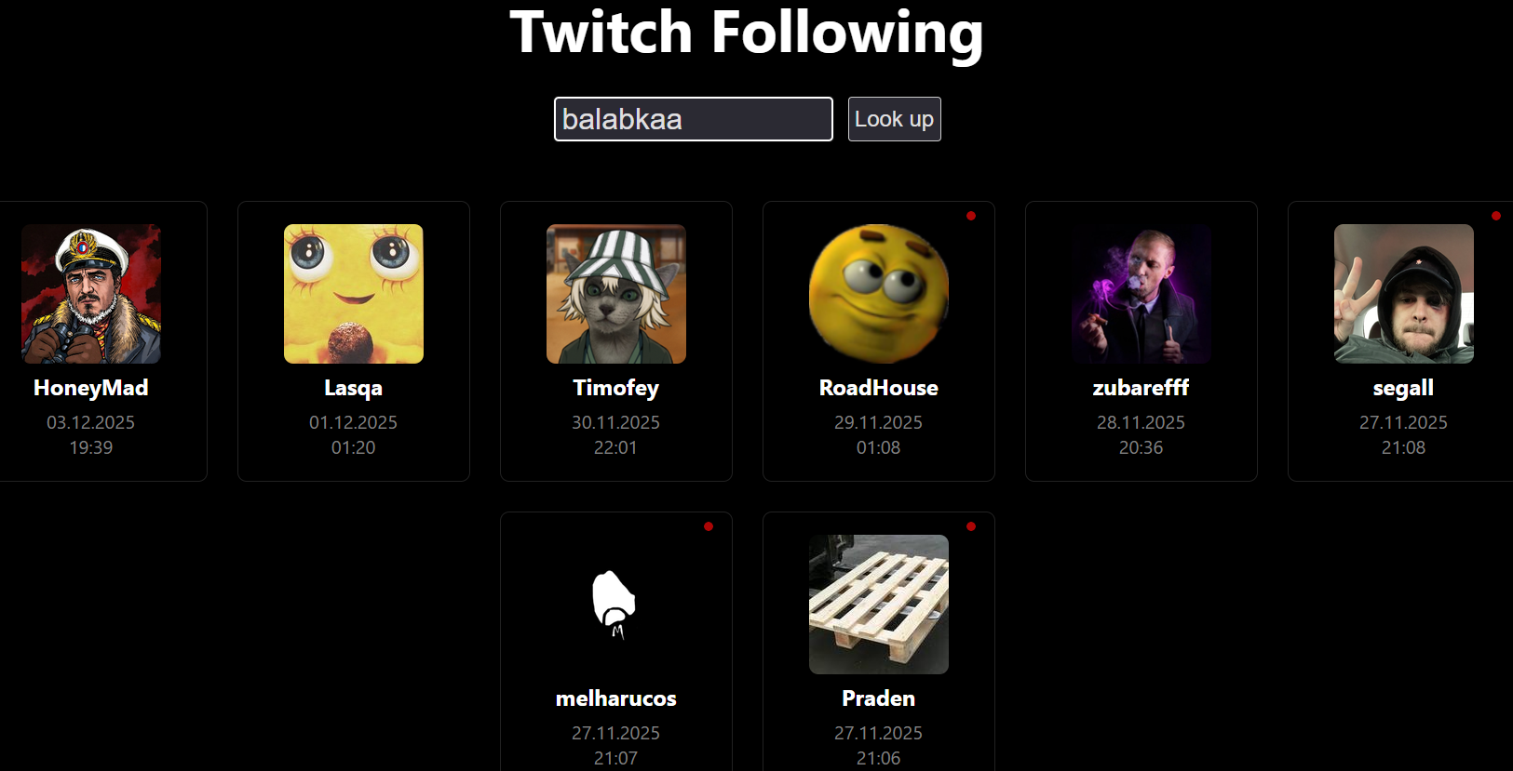The image size is (1513, 771).
Task: Open the Lasqa channel name link
Action: (x=354, y=388)
